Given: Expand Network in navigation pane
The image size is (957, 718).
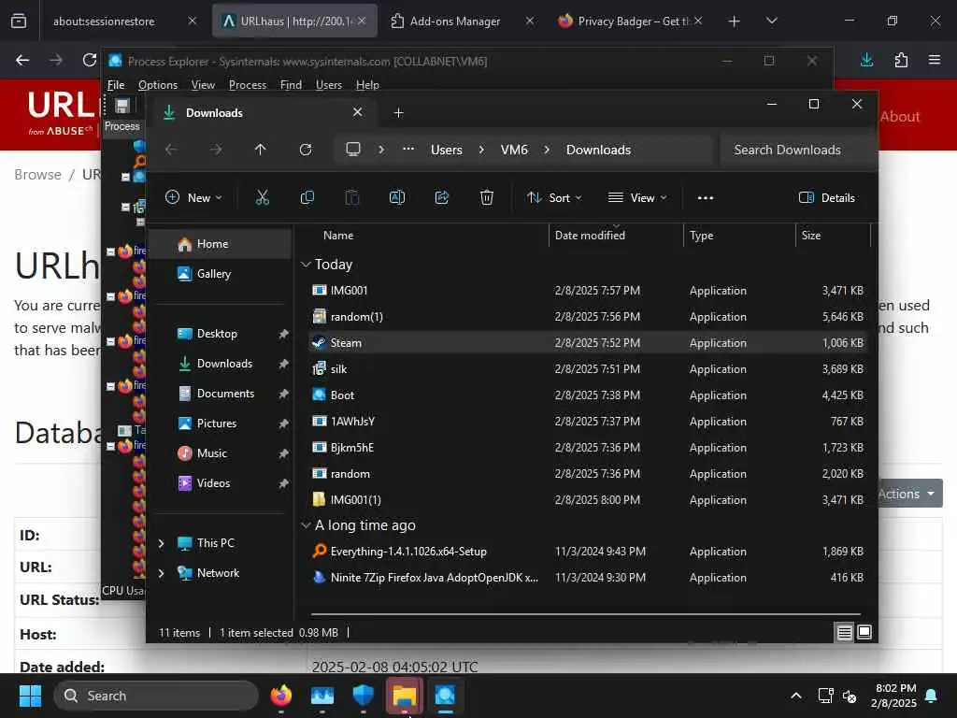Looking at the screenshot, I should 161,573.
